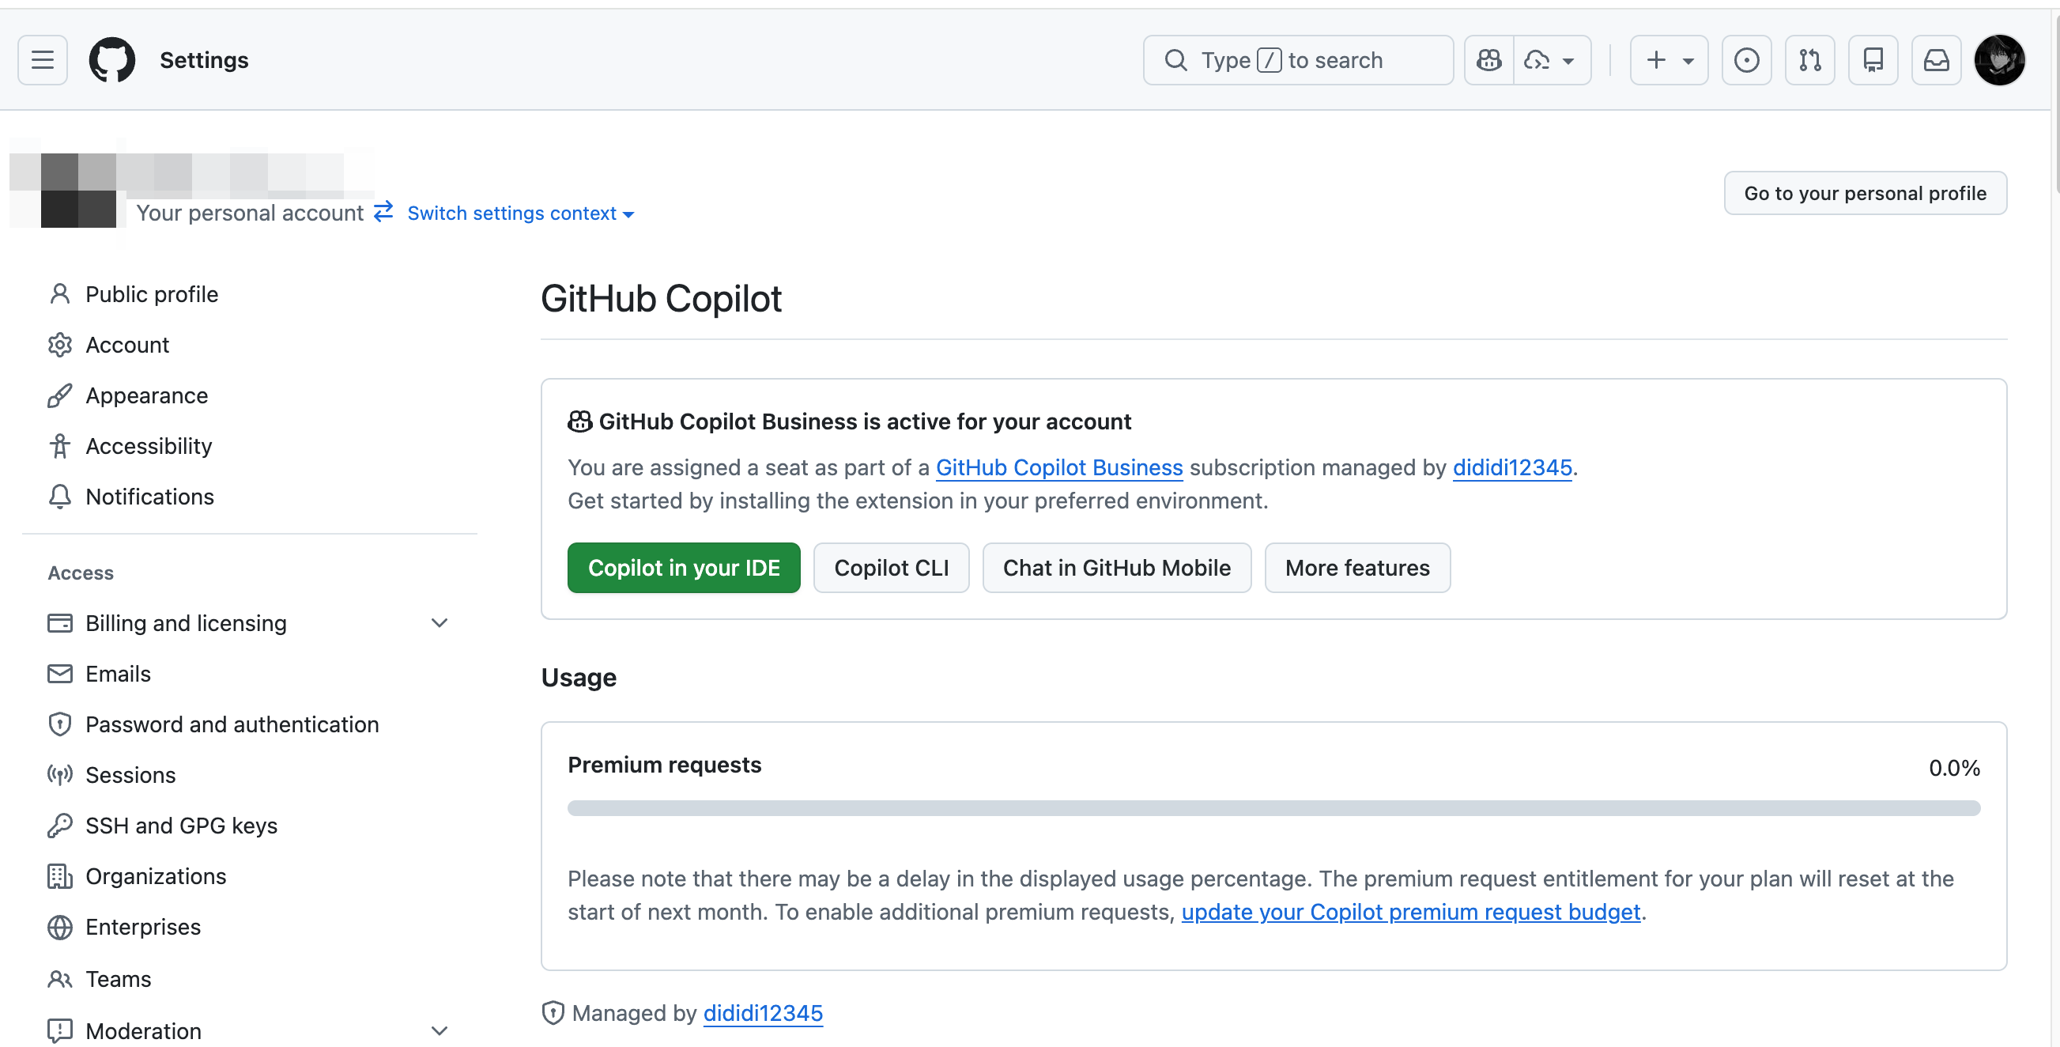Open the Issues icon in header
2060x1047 pixels.
(x=1746, y=60)
